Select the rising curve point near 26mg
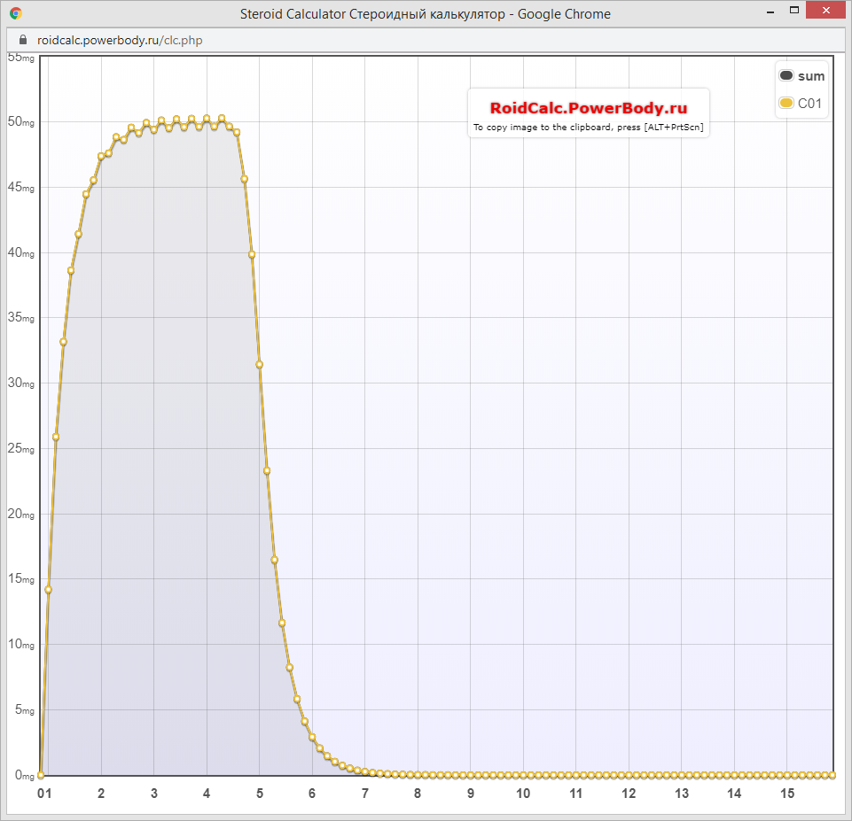The width and height of the screenshot is (852, 821). click(x=56, y=437)
